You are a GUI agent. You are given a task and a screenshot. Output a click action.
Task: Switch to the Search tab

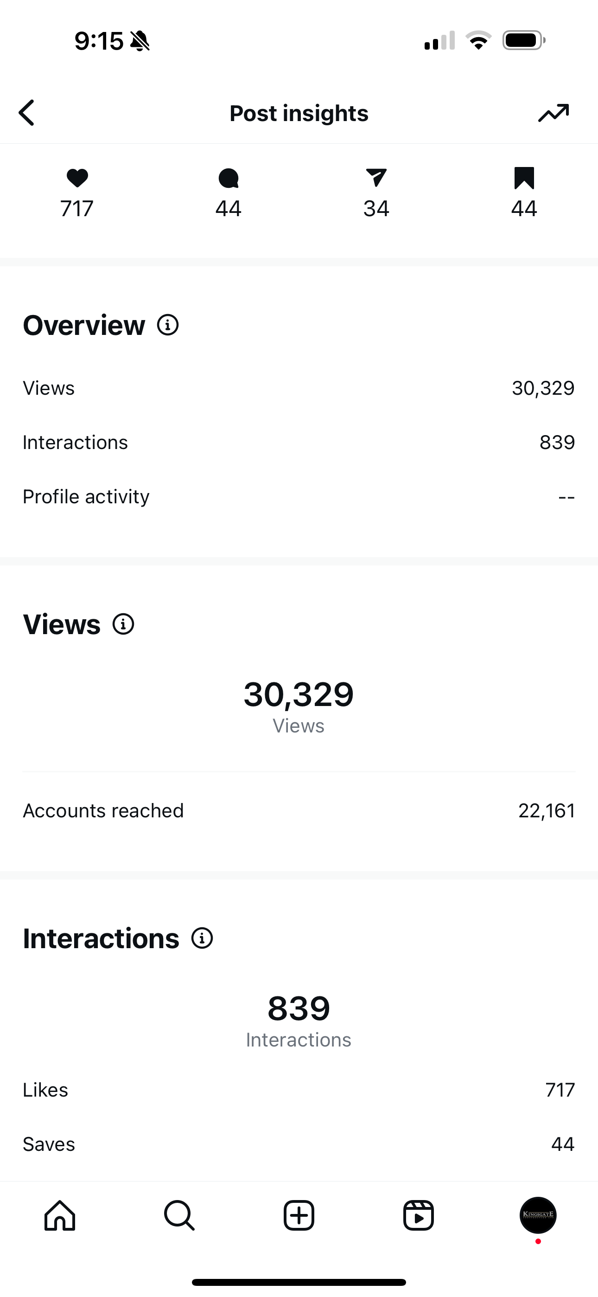(x=179, y=1215)
